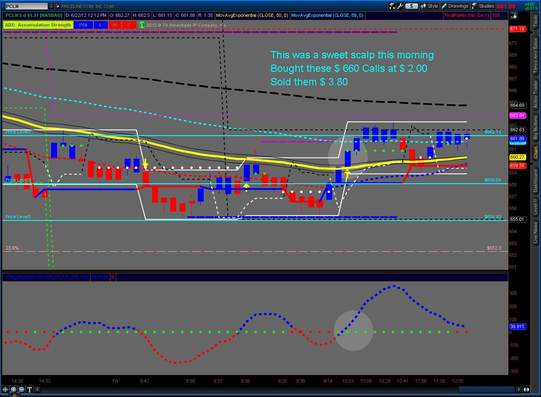Click the pointing hand chart icon
Screen dimensions: 541x397
(514, 16)
